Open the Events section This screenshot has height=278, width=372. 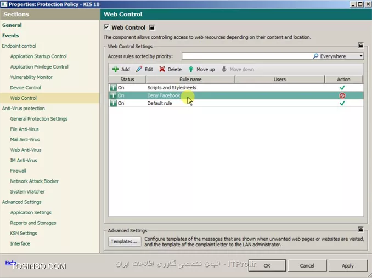[x=10, y=36]
